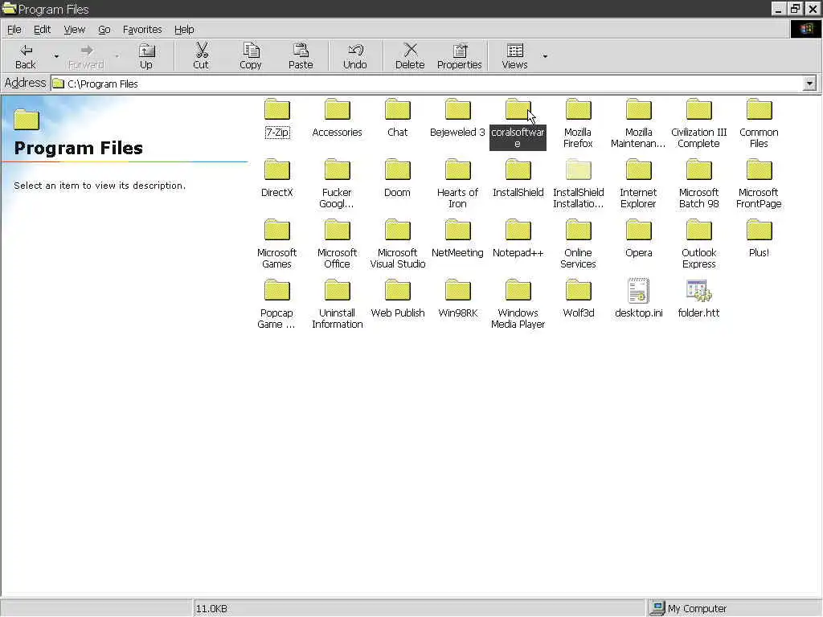
Task: Open the Favorites menu
Action: click(142, 30)
